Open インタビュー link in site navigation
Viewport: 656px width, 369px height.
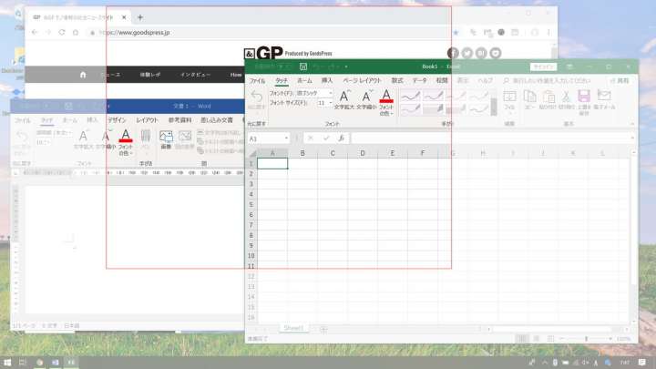click(x=195, y=75)
